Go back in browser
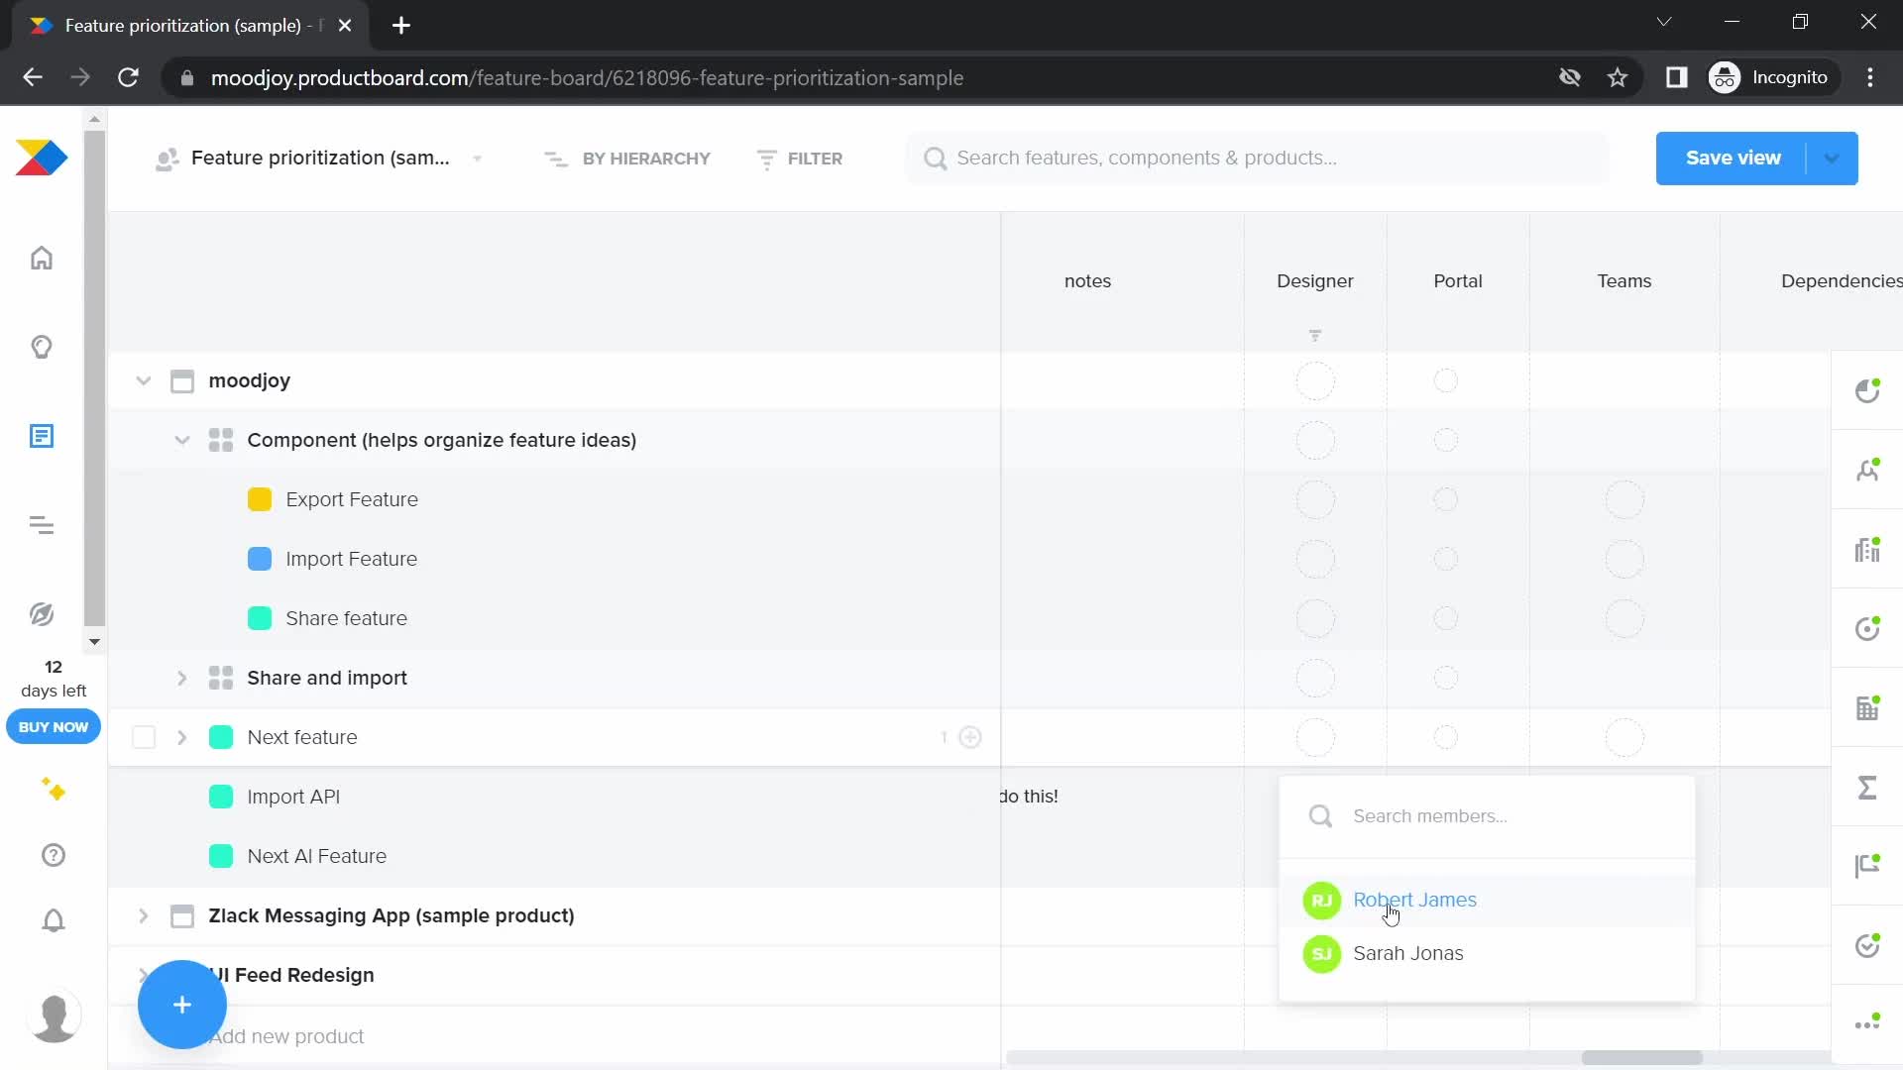Image resolution: width=1903 pixels, height=1070 pixels. point(33,77)
